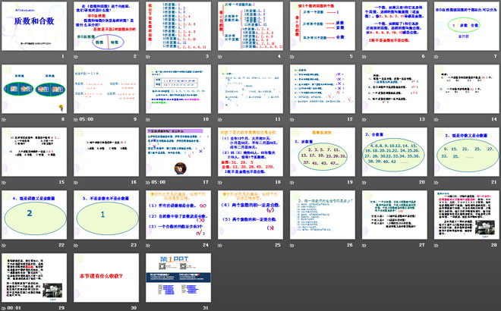Select slide 30 with red text "本节课有什么收获?"

click(x=106, y=277)
